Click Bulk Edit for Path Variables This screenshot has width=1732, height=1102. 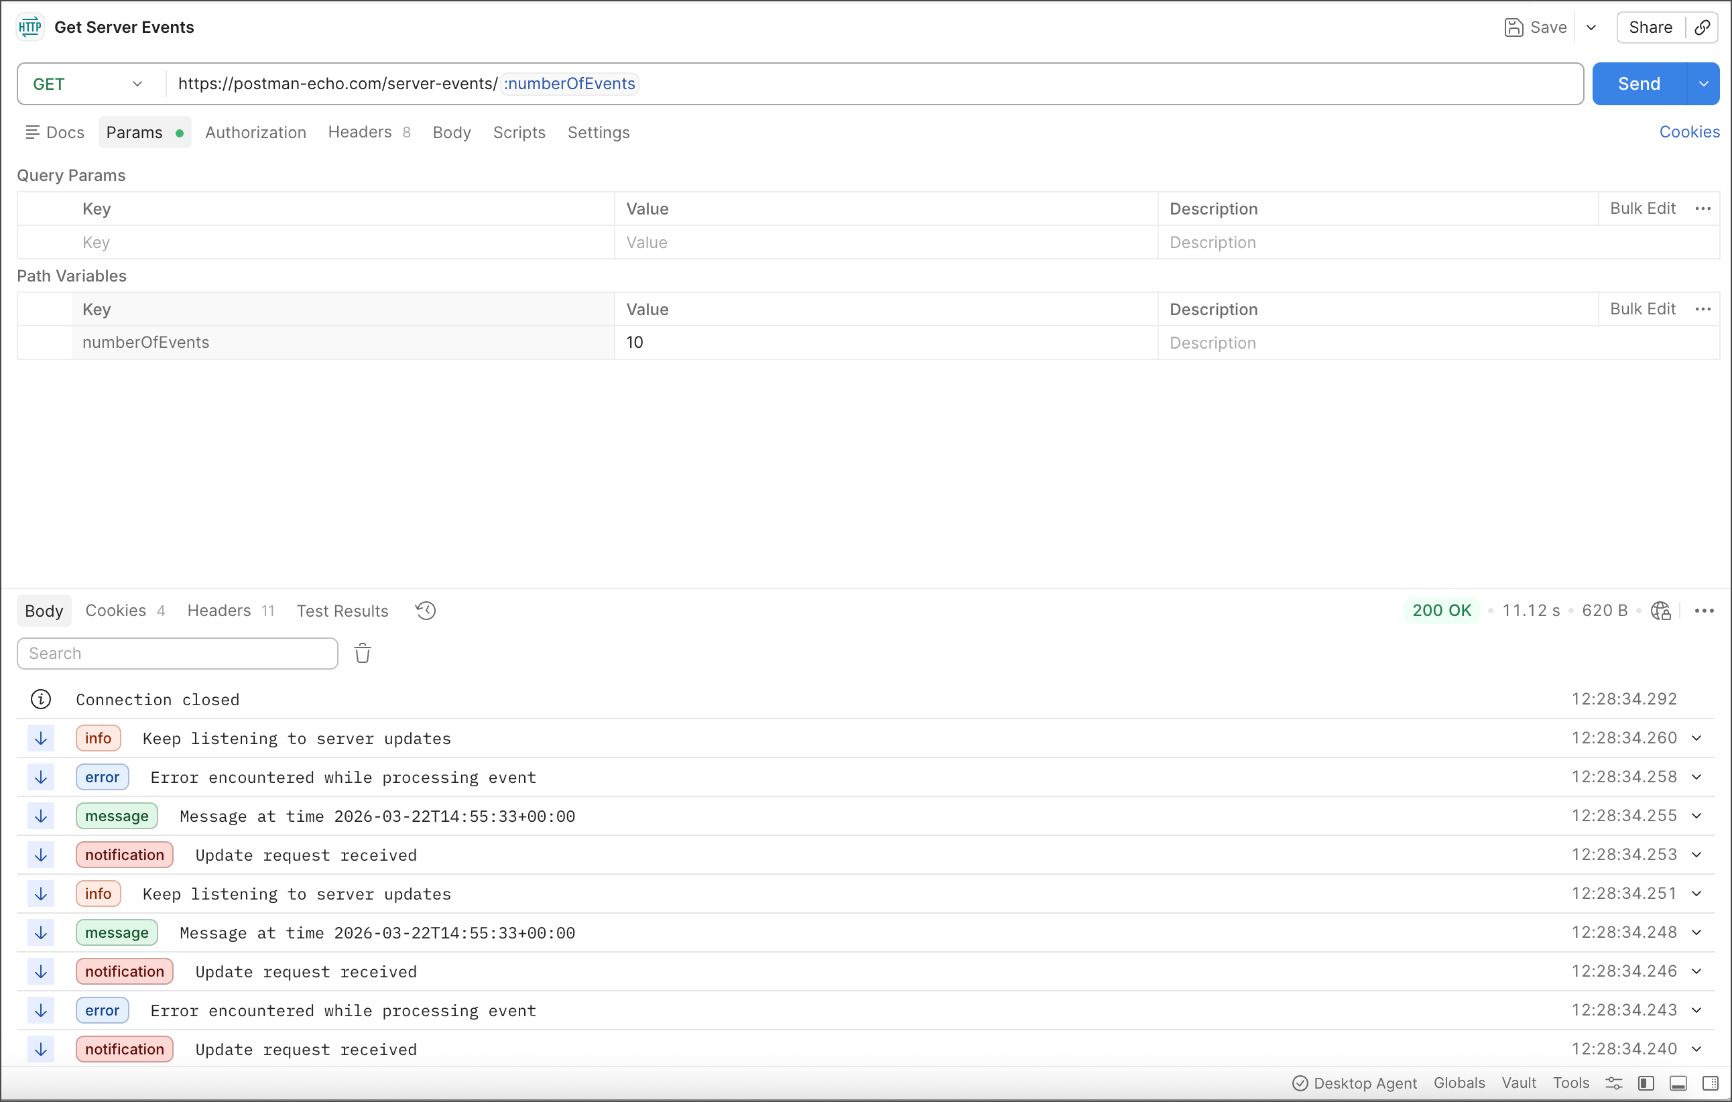1642,309
